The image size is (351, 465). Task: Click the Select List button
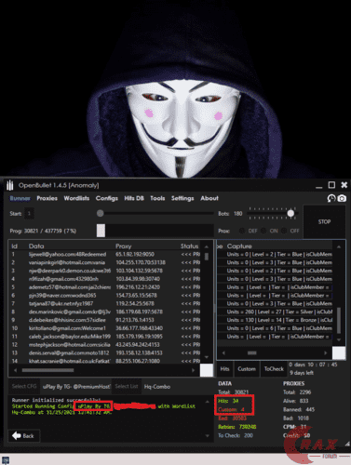pyautogui.click(x=127, y=386)
